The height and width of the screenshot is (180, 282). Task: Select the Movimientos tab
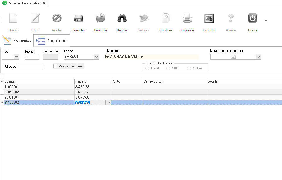pos(17,40)
